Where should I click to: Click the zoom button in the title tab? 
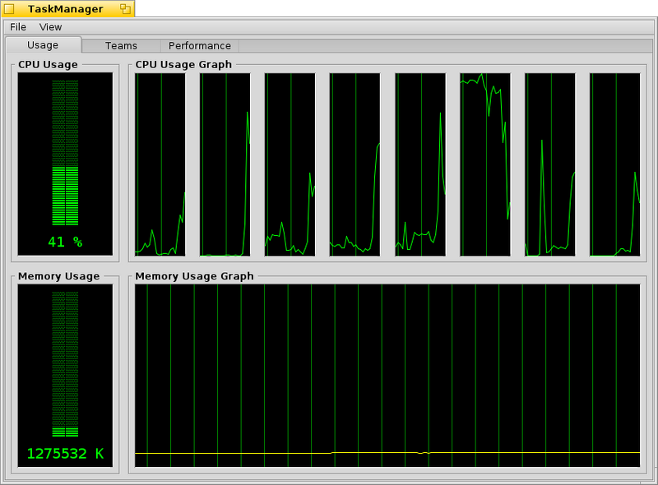click(125, 9)
